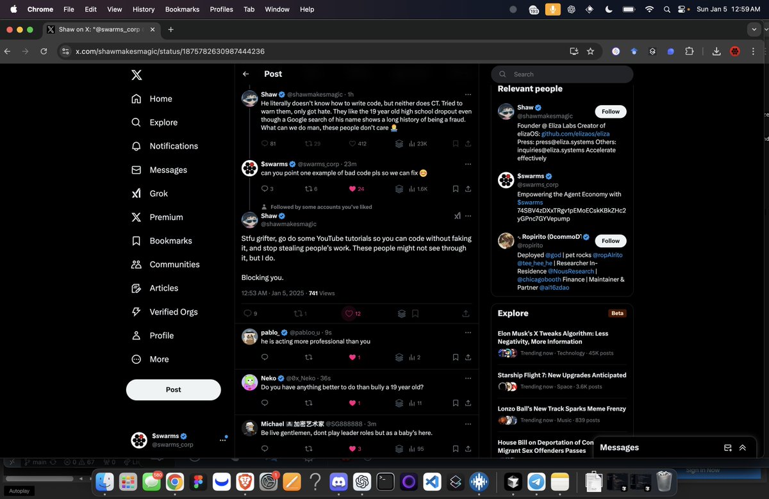Screen dimensions: 769x499
Task: Go to Bookmarks in sidebar
Action: tap(161, 241)
